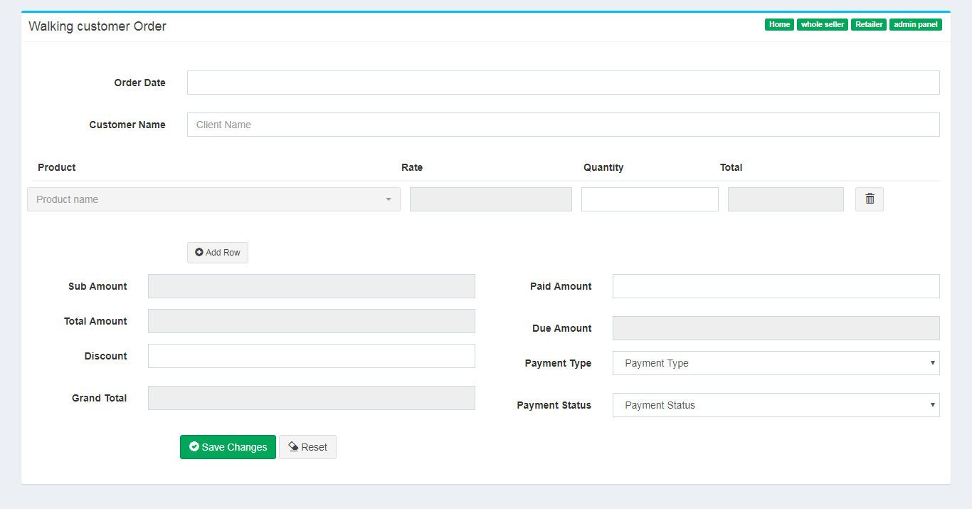
Task: Click the Discount input field
Action: pos(311,356)
